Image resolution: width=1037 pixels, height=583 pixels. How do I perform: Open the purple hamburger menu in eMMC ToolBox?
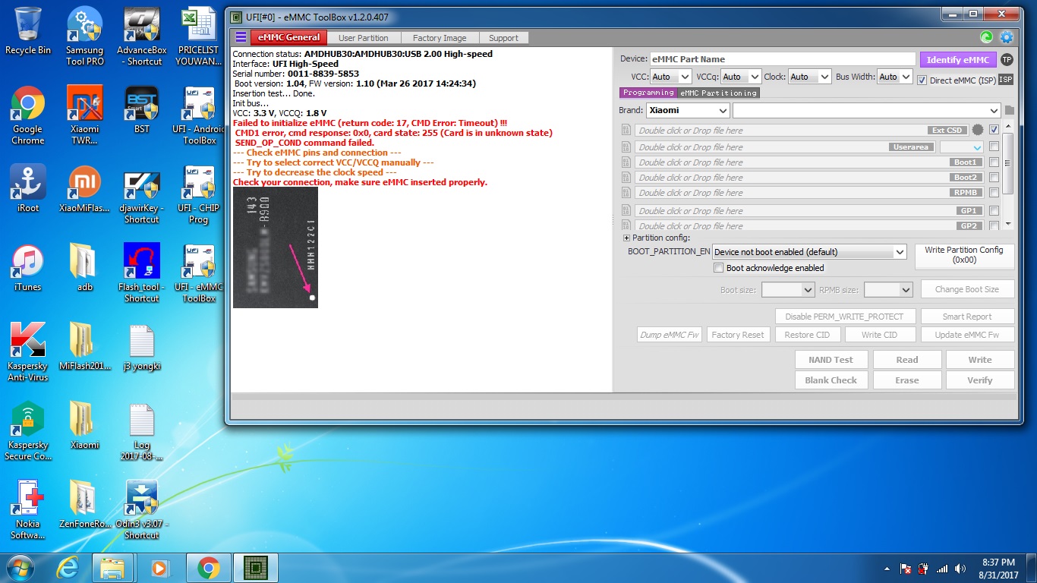(241, 37)
